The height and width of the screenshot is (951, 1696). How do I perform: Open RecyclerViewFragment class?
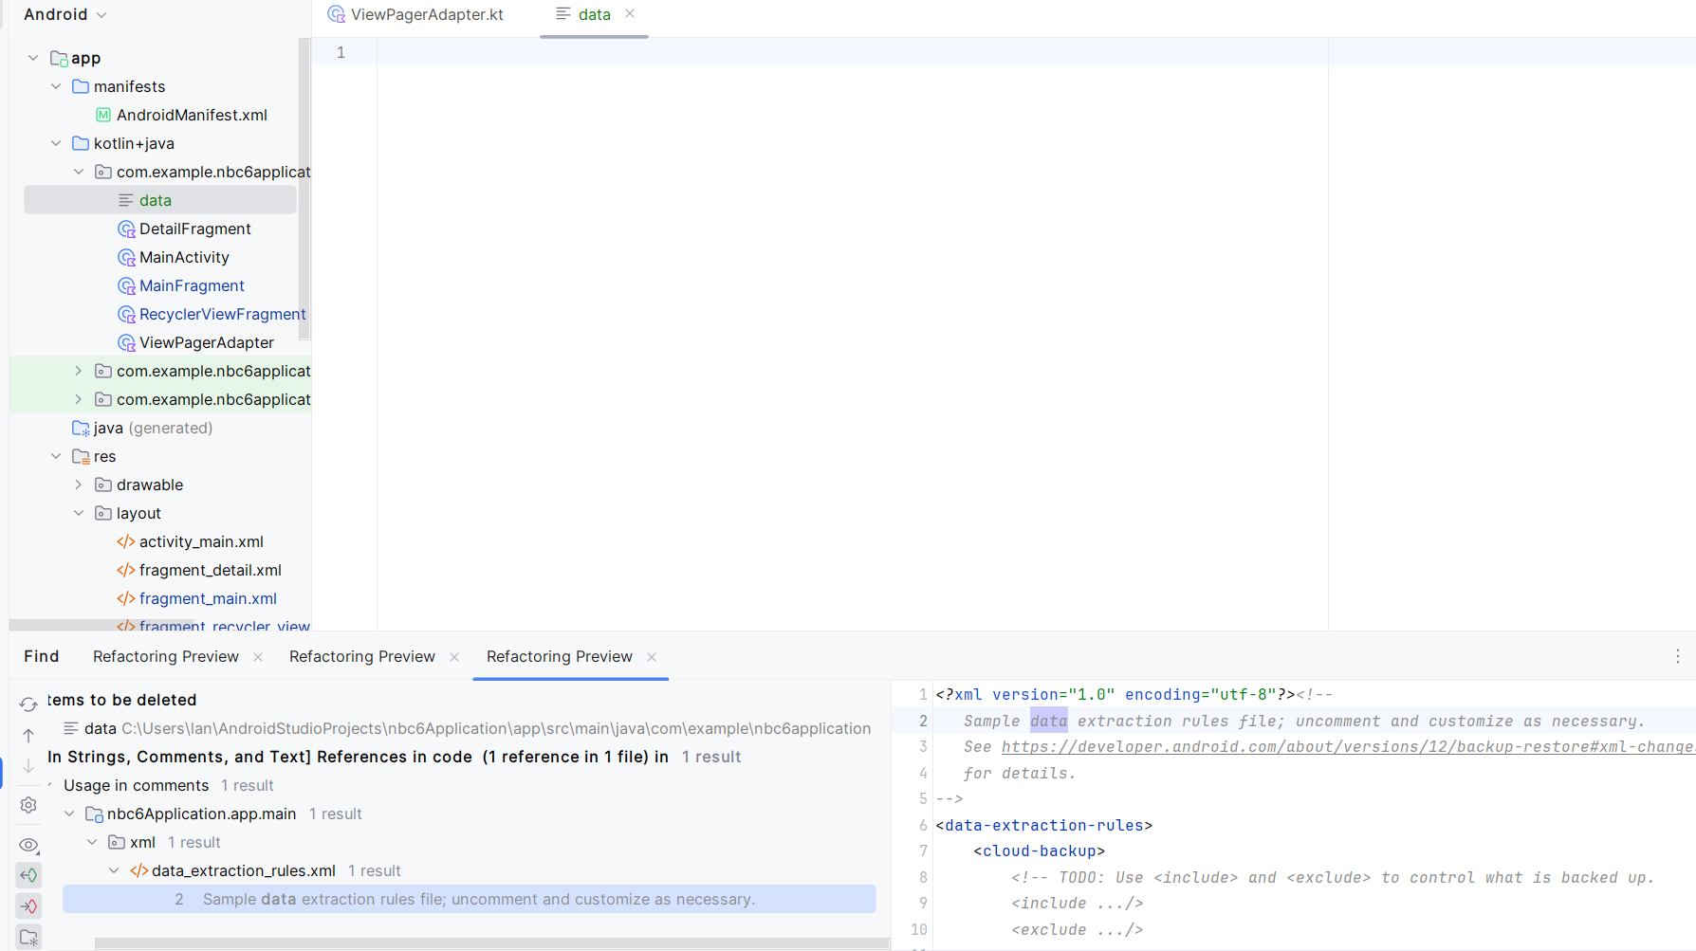click(x=223, y=315)
